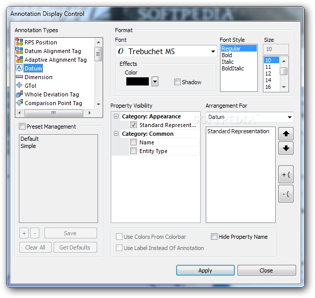The image size is (315, 298).
Task: Click Apply button
Action: [x=205, y=270]
